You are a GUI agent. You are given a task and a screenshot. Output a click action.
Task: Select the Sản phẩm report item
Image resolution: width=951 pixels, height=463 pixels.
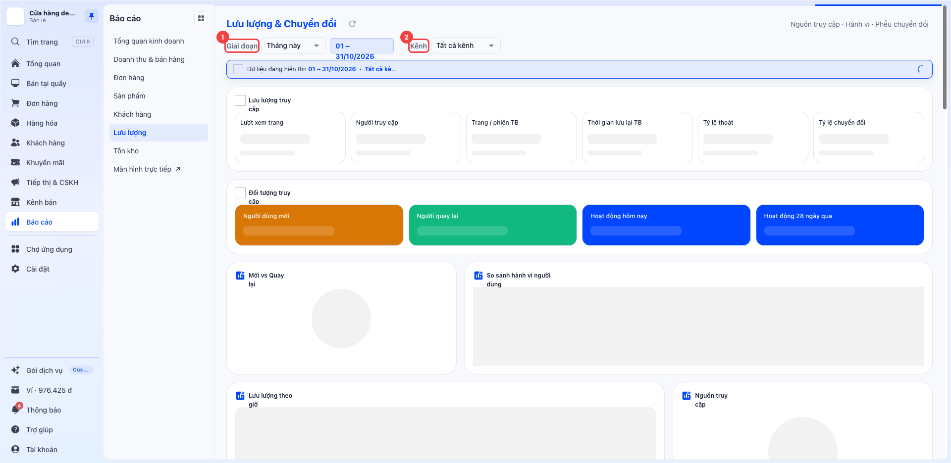pos(158,96)
